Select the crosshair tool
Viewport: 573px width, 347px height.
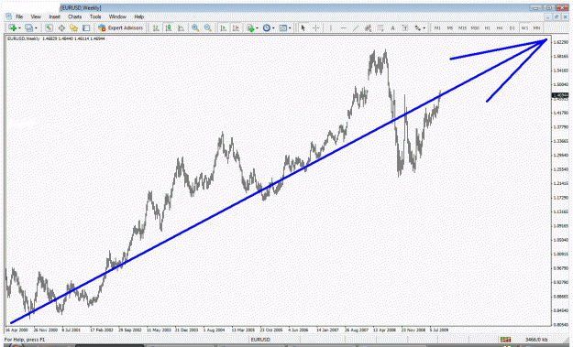(315, 27)
